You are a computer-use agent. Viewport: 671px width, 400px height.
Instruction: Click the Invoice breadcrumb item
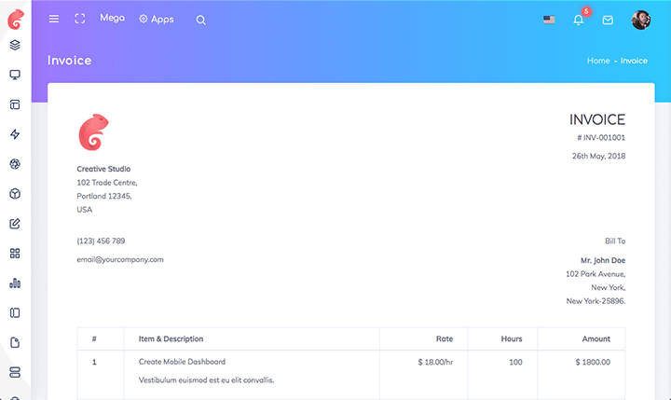(634, 61)
